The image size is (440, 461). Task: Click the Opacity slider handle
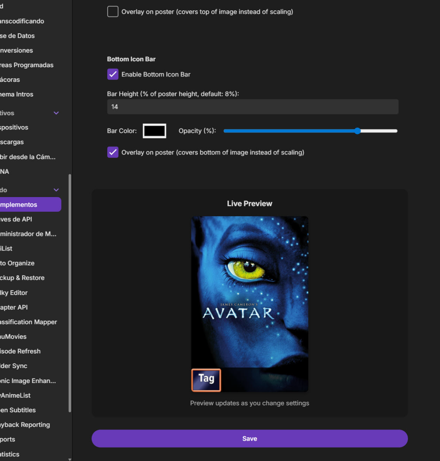click(357, 131)
